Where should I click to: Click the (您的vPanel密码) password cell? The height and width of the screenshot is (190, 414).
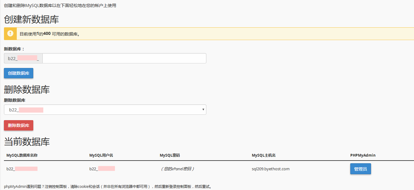click(177, 169)
